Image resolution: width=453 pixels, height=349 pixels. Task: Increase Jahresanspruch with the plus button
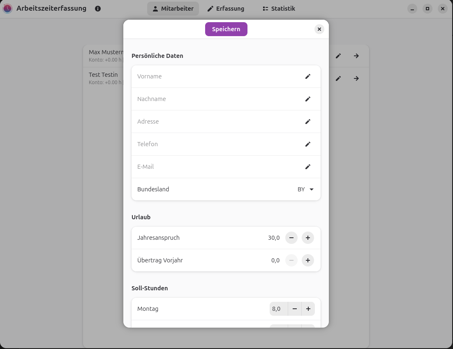point(307,238)
